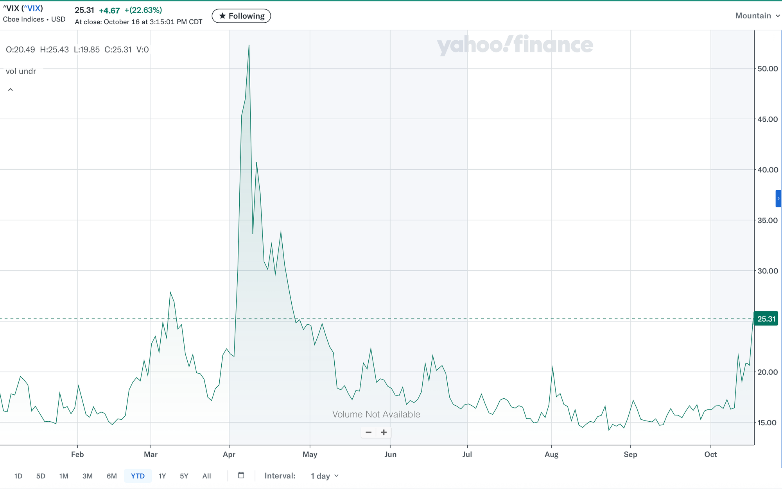Click the blue side panel arrow

(x=778, y=198)
